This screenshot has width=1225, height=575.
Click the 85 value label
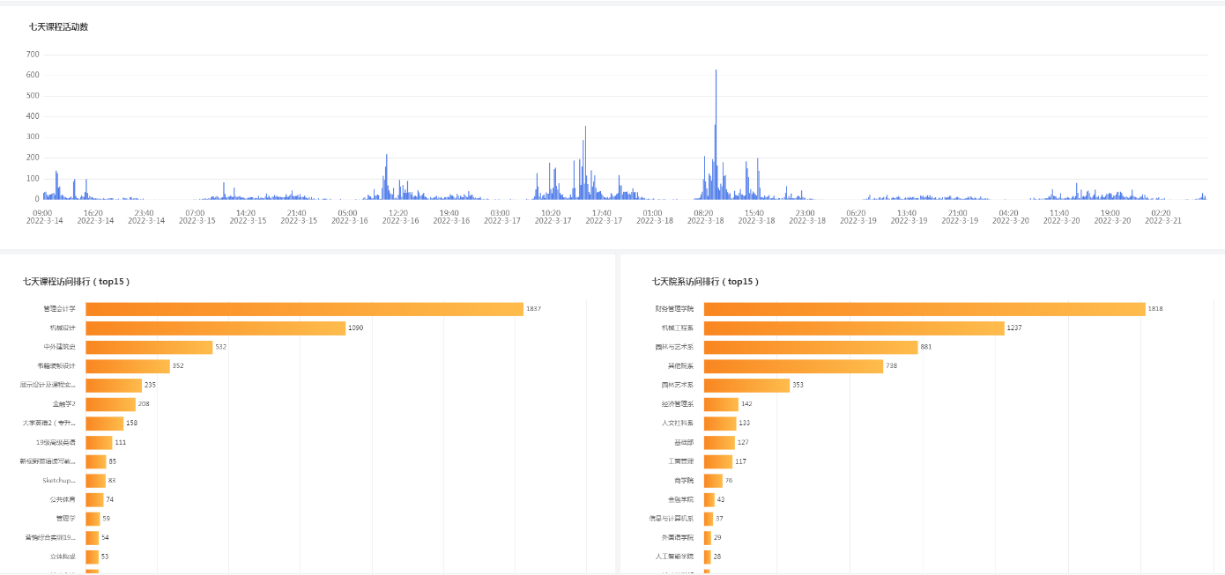tap(112, 461)
